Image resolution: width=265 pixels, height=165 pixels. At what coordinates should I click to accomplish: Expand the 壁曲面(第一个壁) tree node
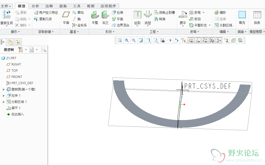coord(4,89)
